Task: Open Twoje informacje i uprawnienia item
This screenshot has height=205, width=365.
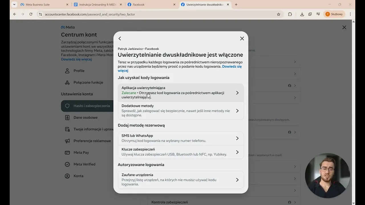Action: click(x=87, y=129)
